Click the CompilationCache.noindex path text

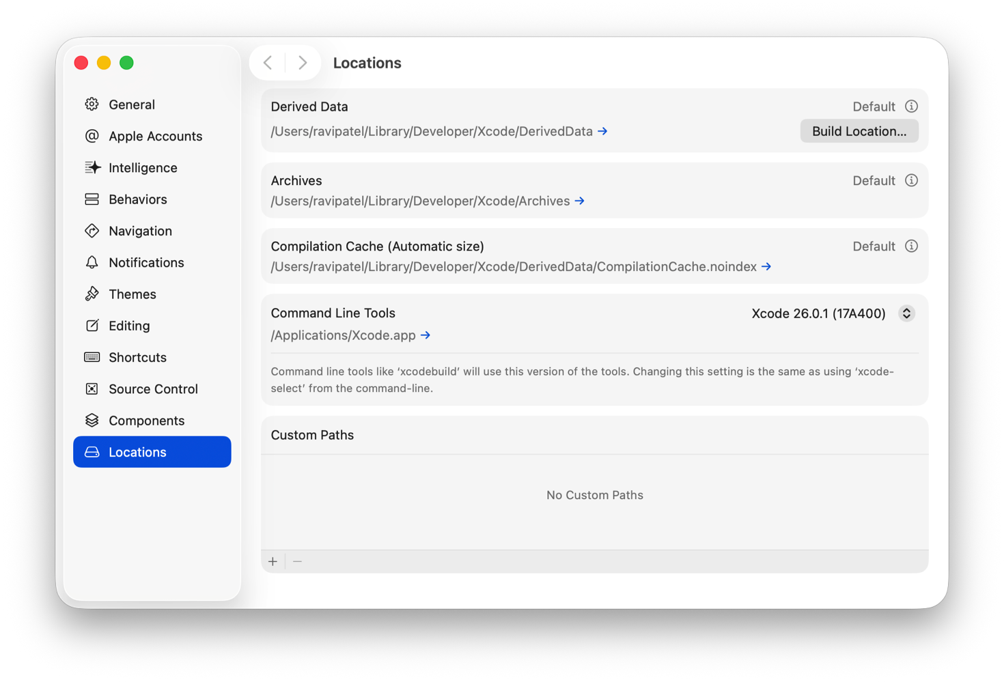(x=514, y=267)
